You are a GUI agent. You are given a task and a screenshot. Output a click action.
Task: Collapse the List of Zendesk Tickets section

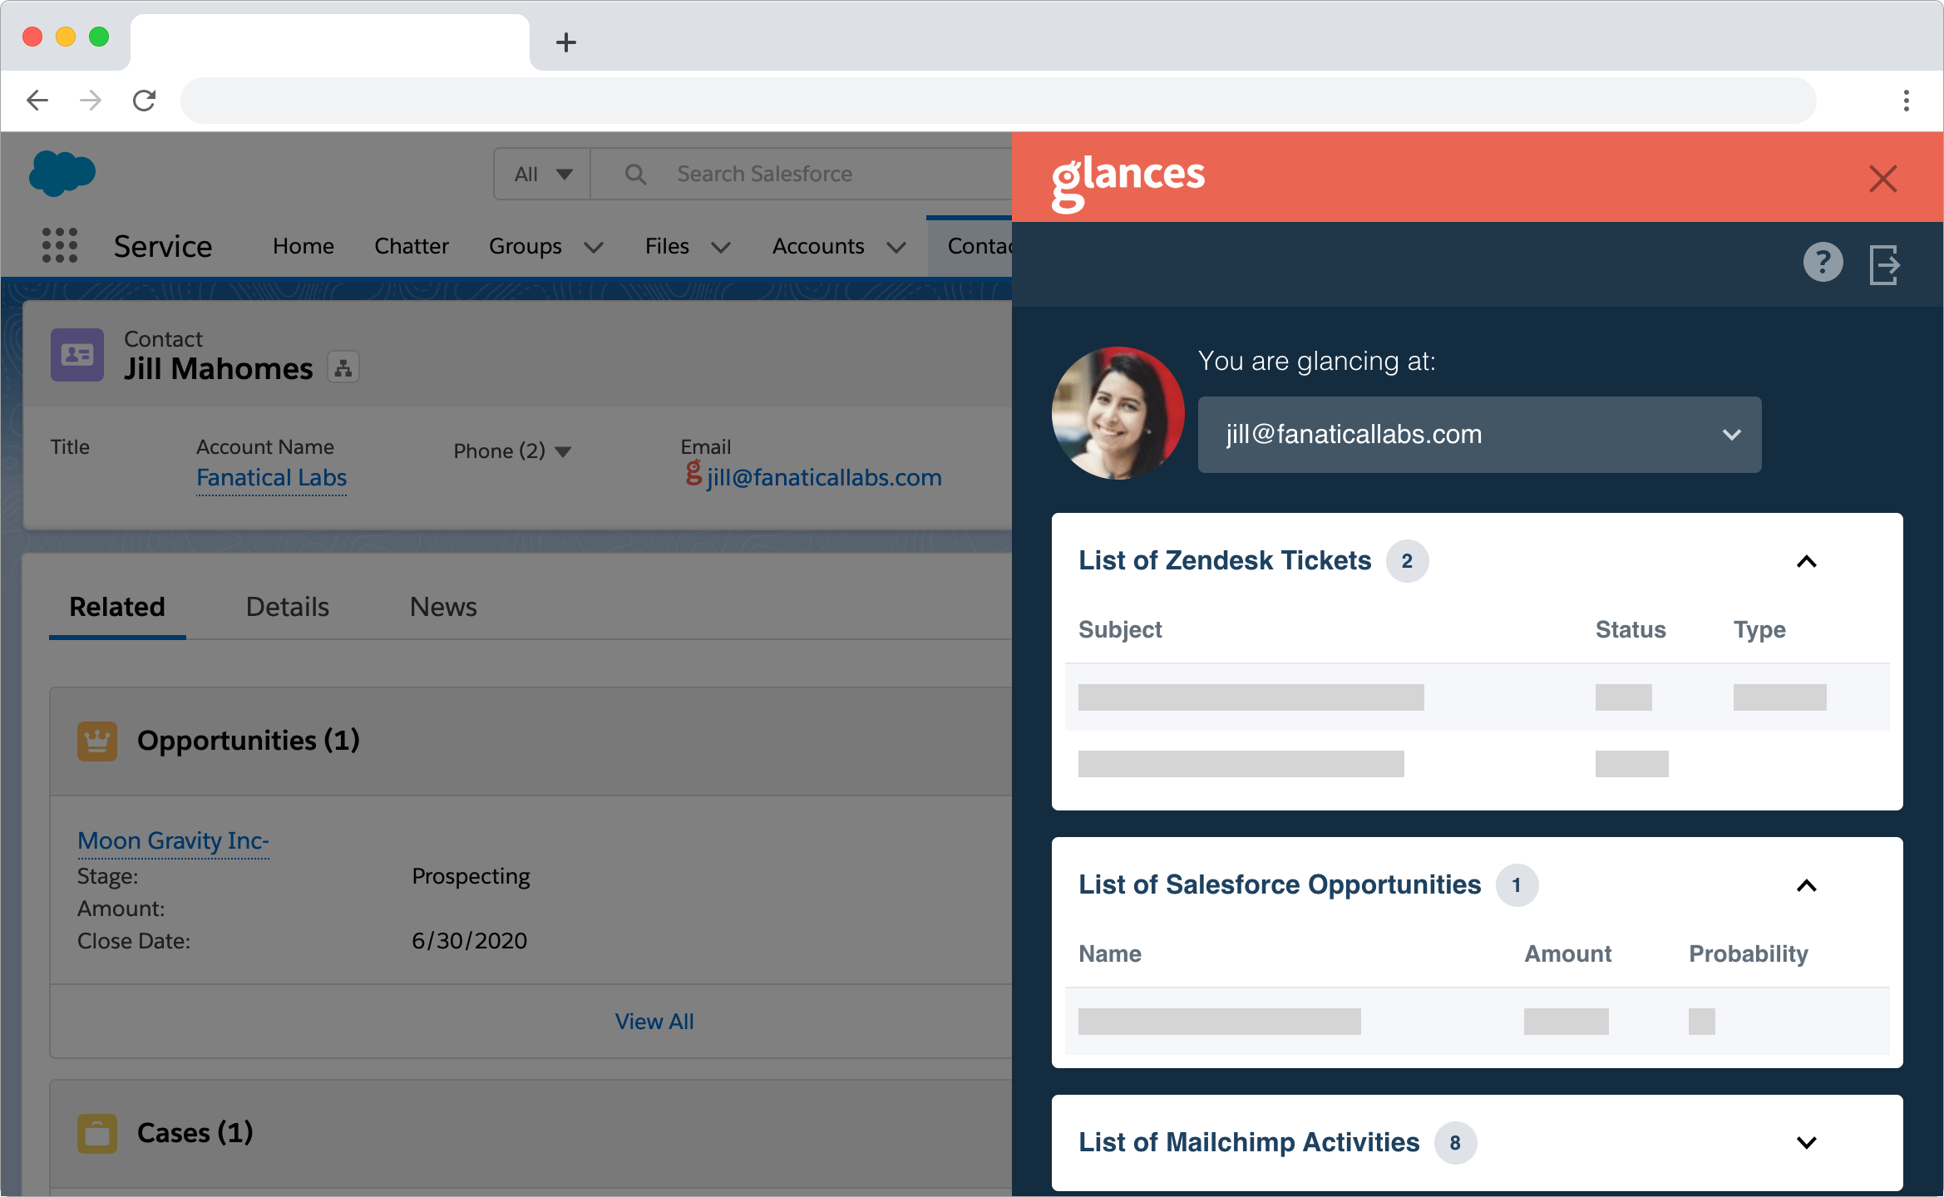click(x=1806, y=562)
